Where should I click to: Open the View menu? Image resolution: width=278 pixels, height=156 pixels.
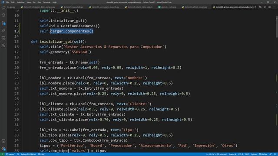point(29,2)
